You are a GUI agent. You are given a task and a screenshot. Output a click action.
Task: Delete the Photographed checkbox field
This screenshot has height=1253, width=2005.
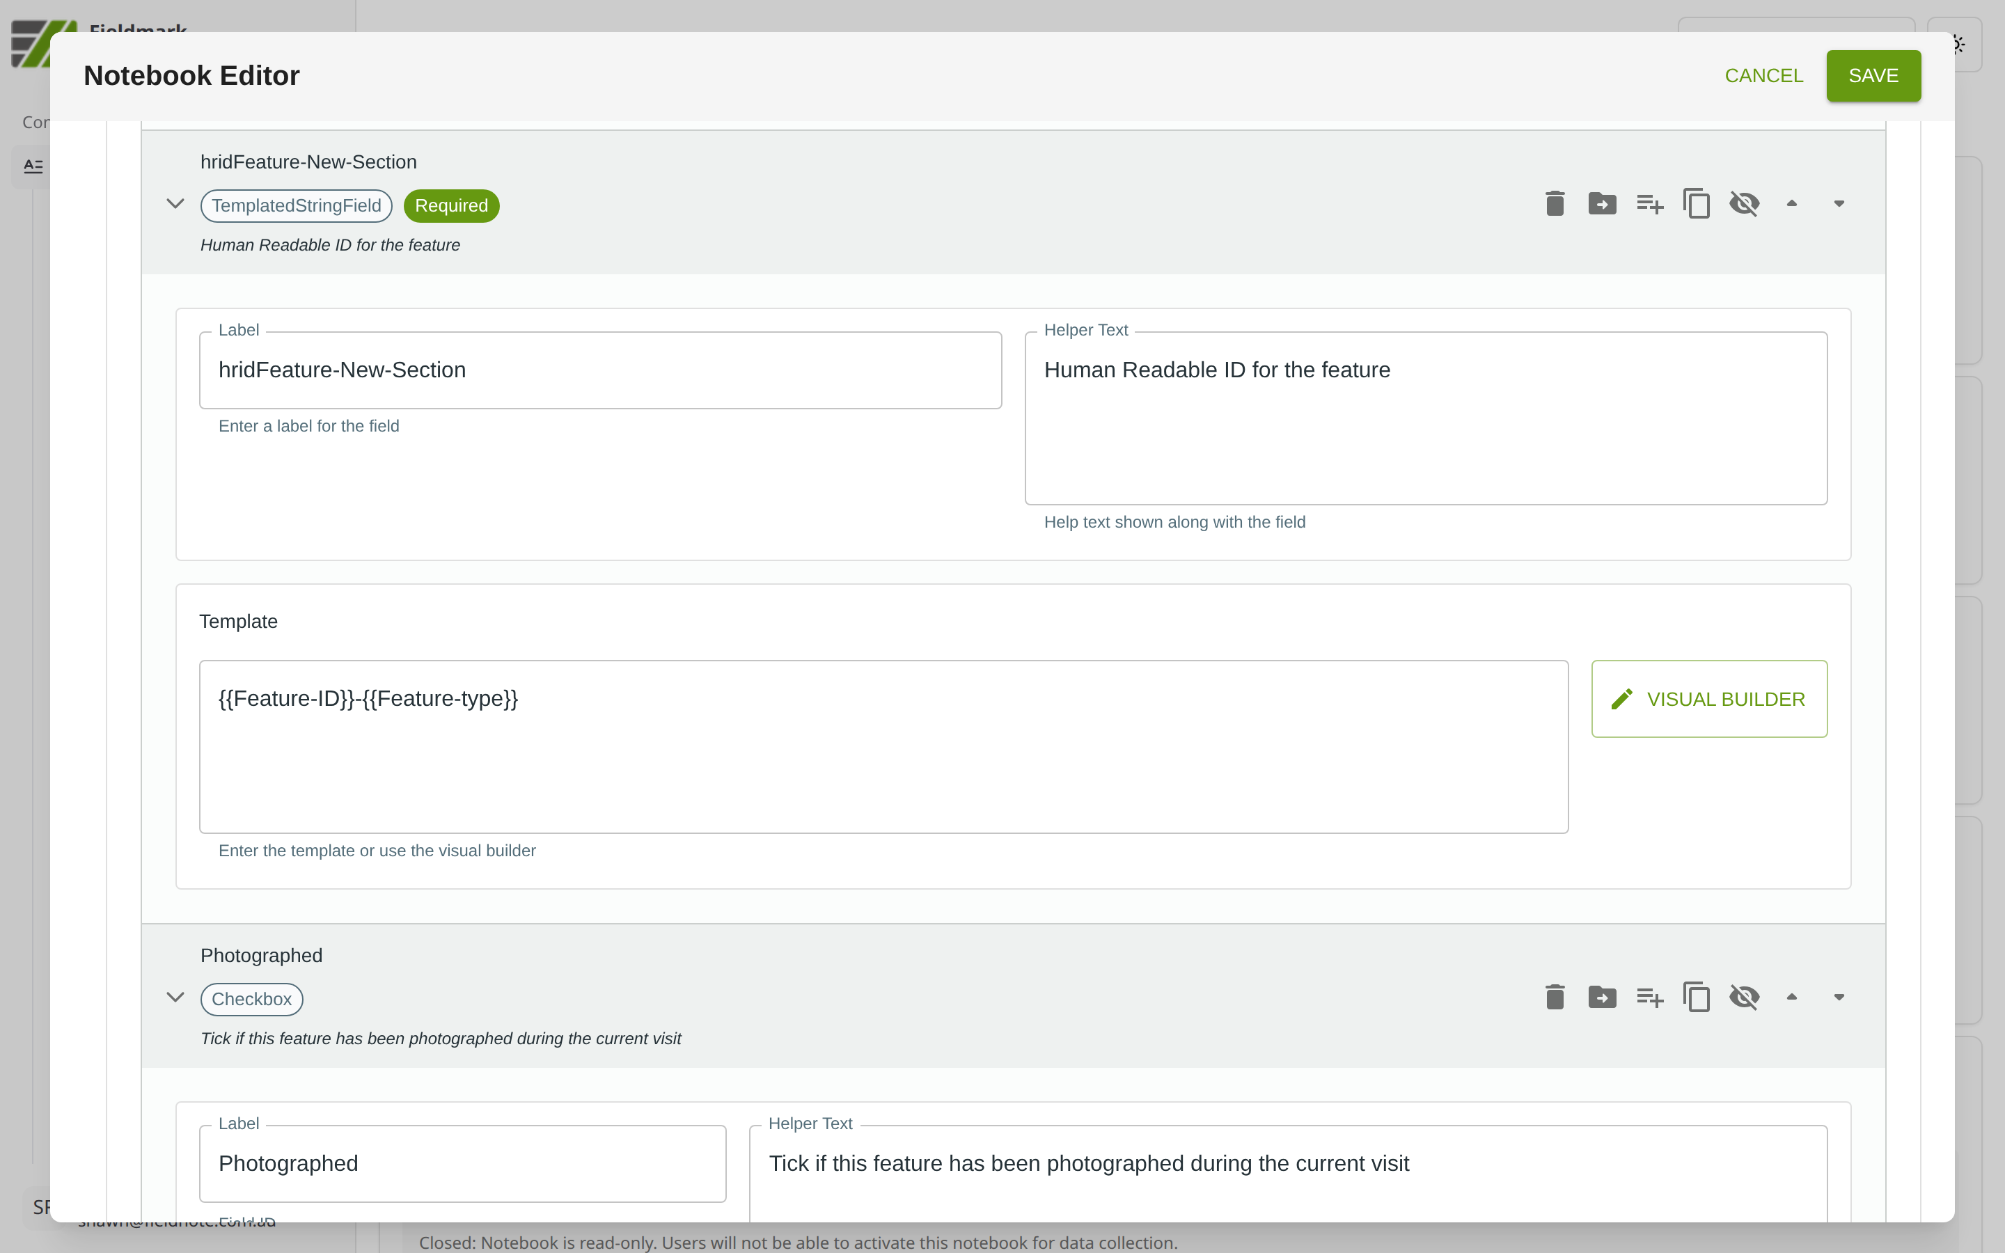(1555, 997)
